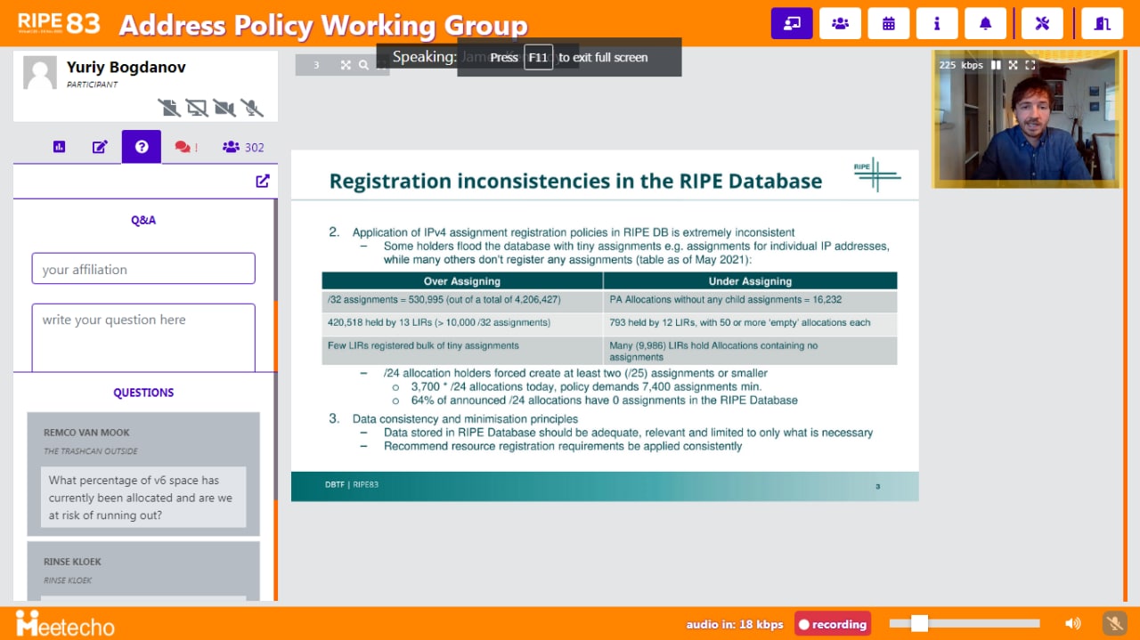Click the 225 kbps video bitrate label
The image size is (1140, 640).
pos(961,65)
